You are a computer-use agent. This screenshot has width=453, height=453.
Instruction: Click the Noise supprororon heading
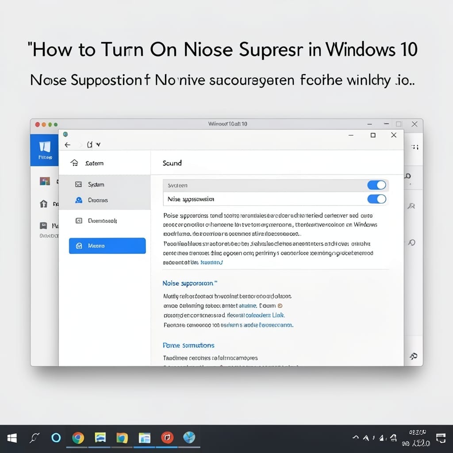point(189,283)
